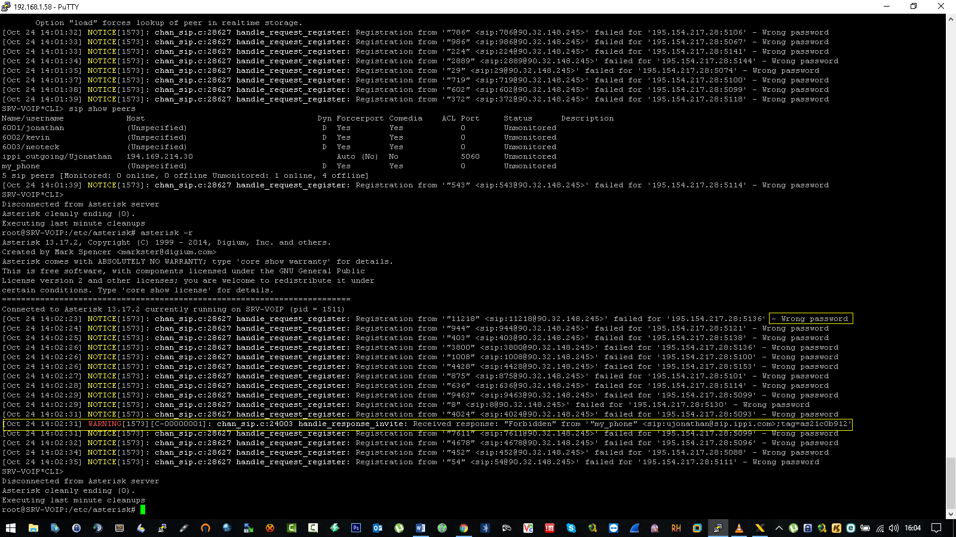
Task: Open the orange headphones app on taskbar
Action: click(x=206, y=528)
